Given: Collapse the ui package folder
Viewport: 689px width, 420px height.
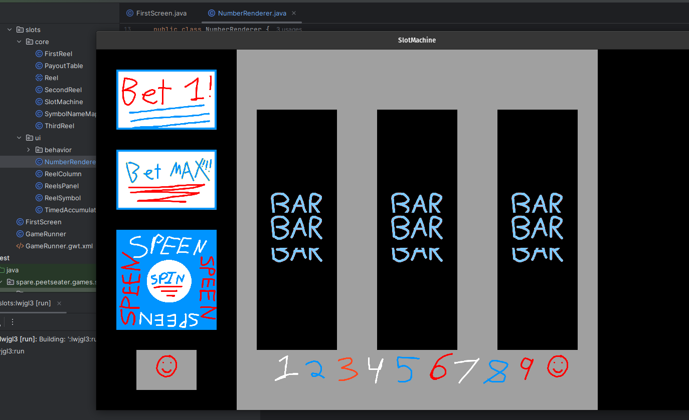Looking at the screenshot, I should click(19, 138).
